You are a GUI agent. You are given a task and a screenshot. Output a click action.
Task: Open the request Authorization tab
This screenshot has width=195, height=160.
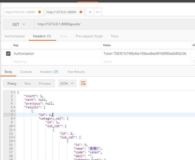point(15,36)
